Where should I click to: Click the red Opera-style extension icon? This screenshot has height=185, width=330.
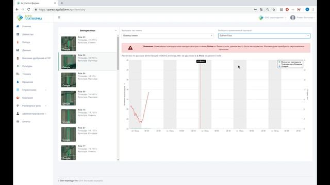click(287, 9)
